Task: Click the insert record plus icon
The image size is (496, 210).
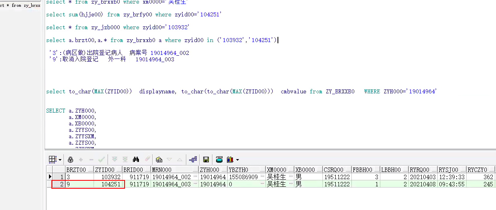Action: [81, 159]
